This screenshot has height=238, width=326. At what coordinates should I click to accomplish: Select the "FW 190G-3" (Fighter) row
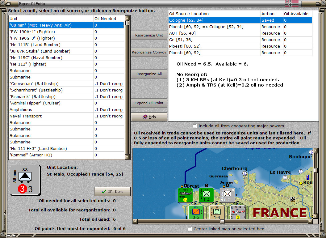66,38
